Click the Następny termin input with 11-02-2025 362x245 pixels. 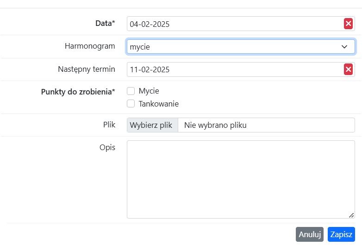point(235,69)
